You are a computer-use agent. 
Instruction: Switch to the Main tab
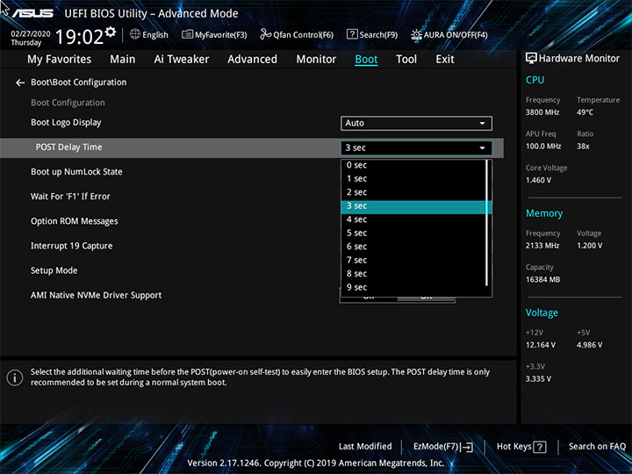click(123, 60)
